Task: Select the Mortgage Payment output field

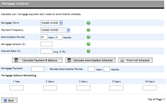Action: [x=38, y=69]
